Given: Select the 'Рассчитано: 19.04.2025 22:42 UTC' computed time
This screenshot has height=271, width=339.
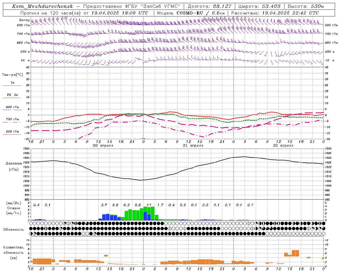Looking at the screenshot, I should click(x=275, y=13).
